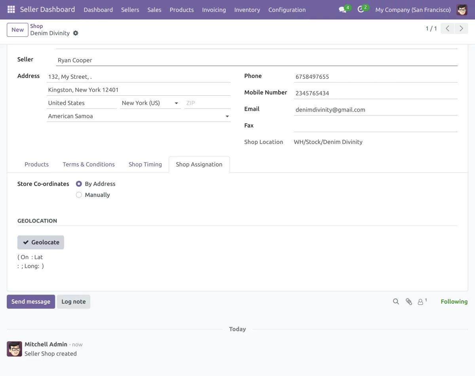
Task: Click the ZIP input field
Action: click(207, 103)
